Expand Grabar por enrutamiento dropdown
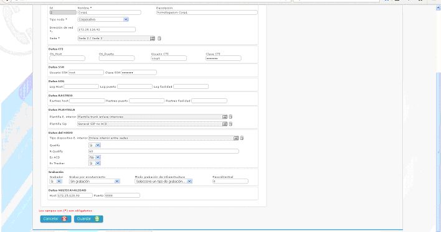This screenshot has height=232, width=441. (95, 182)
